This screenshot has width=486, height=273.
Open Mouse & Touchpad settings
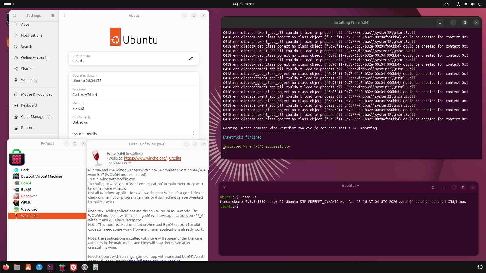37,94
